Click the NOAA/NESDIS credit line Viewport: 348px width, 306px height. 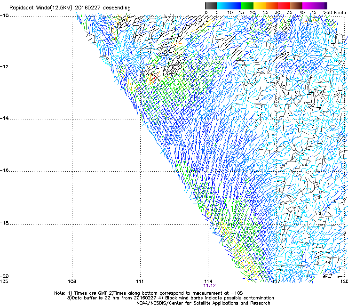coord(203,303)
